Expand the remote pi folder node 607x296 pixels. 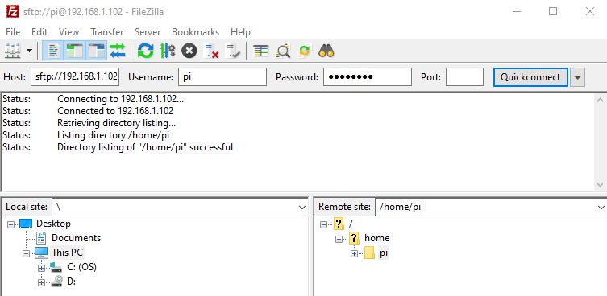point(354,254)
